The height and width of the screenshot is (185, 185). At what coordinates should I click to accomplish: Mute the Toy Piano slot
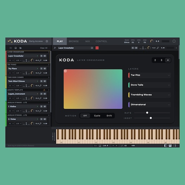(x=45, y=68)
